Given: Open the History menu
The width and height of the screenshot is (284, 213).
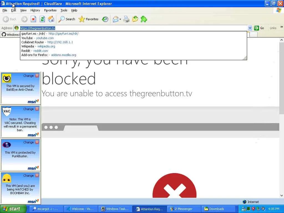Looking at the screenshot, I should coord(35,10).
